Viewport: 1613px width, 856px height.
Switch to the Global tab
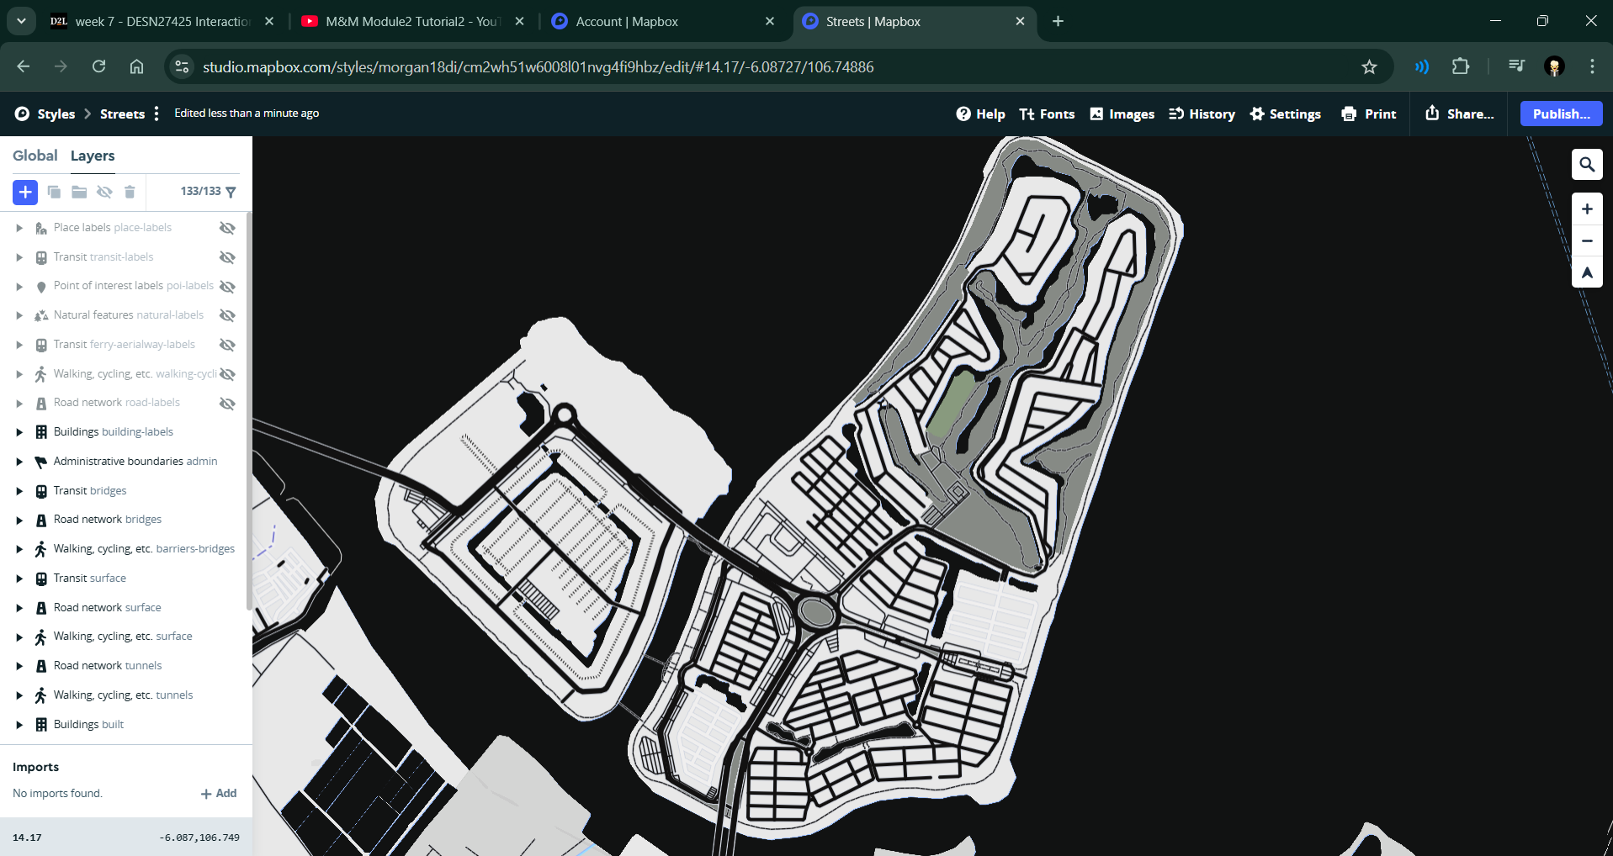[34, 156]
